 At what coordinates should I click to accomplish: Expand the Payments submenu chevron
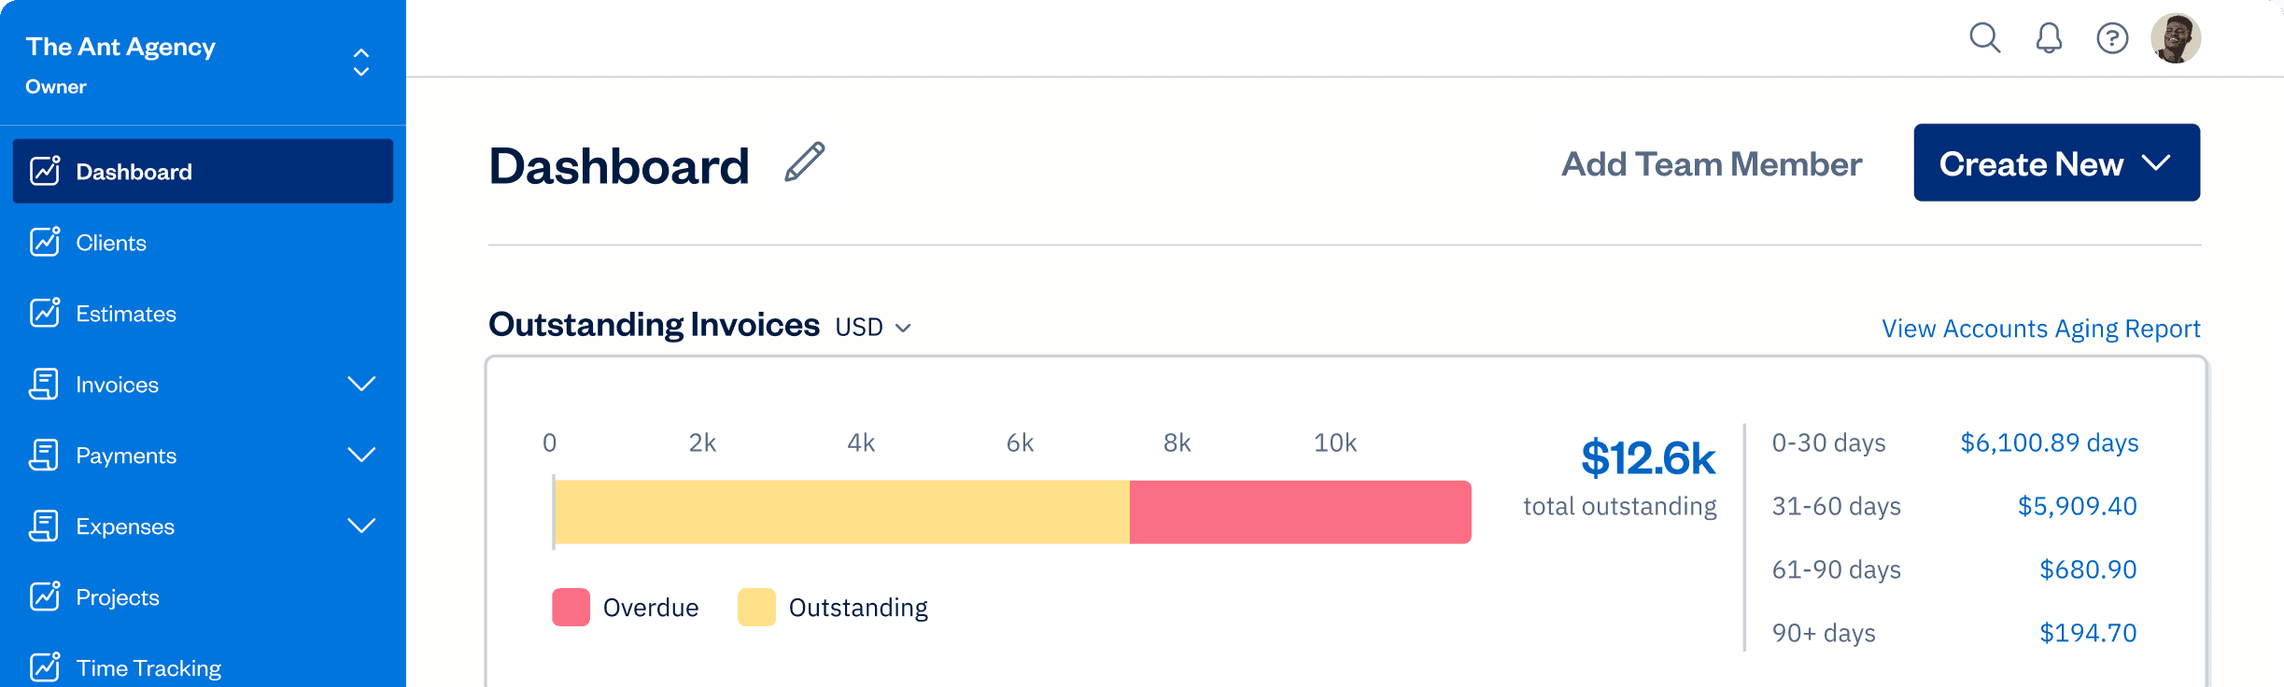361,455
